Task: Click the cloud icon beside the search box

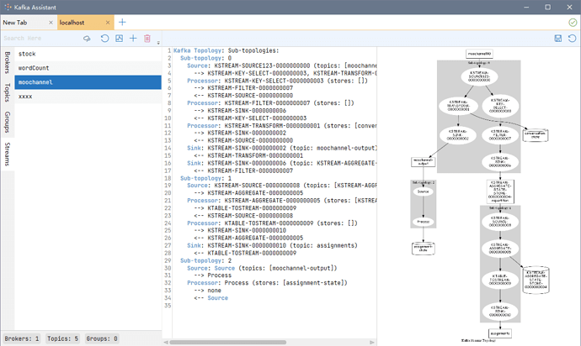Action: (x=87, y=39)
